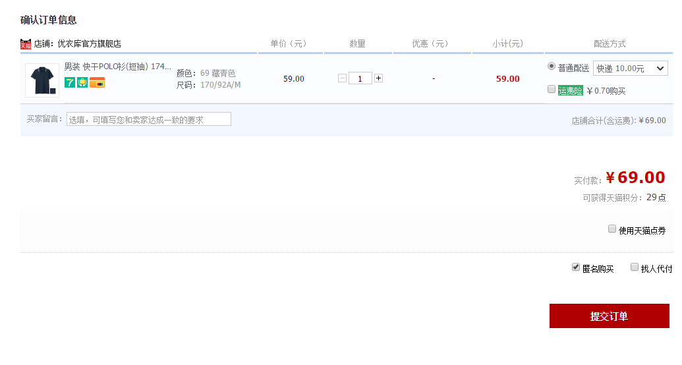
Task: Click the quantity input field
Action: click(360, 78)
